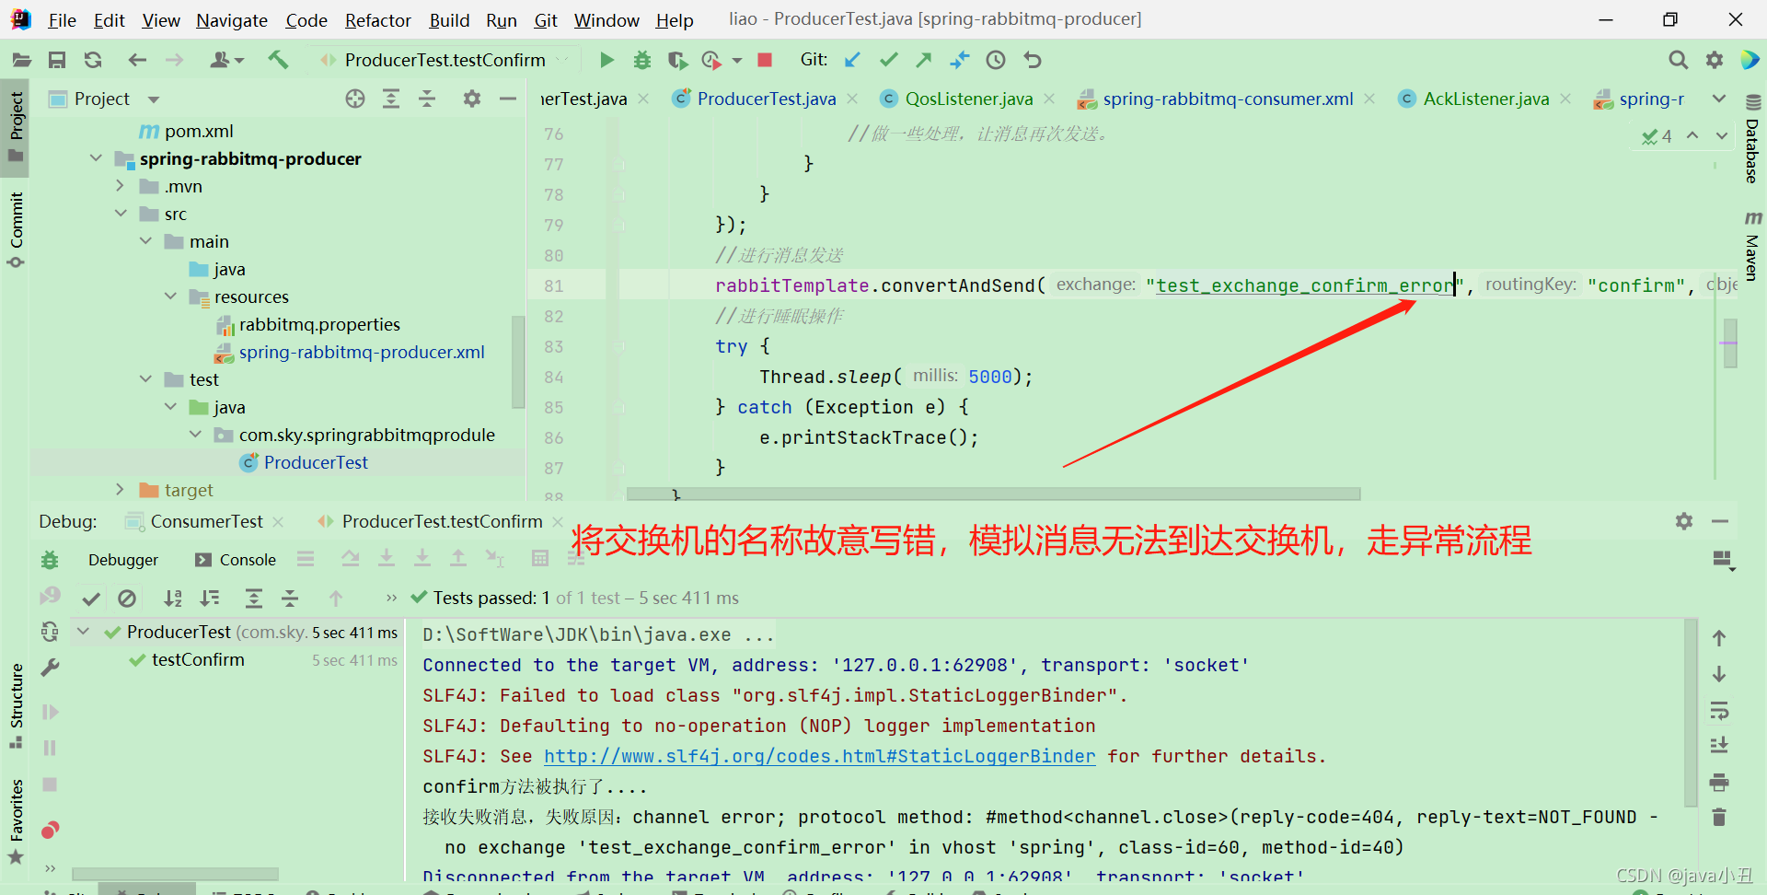This screenshot has height=895, width=1767.
Task: Expand the .mvn folder
Action: click(120, 186)
